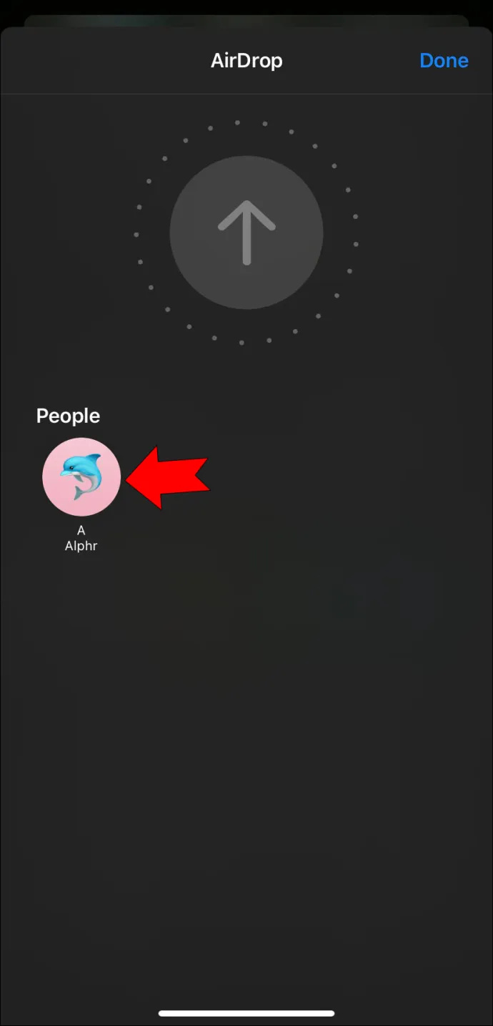The width and height of the screenshot is (493, 1026).
Task: Tap the Done button
Action: pos(444,61)
